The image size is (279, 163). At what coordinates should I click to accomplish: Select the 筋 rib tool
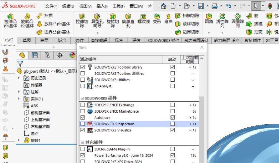(x=253, y=16)
